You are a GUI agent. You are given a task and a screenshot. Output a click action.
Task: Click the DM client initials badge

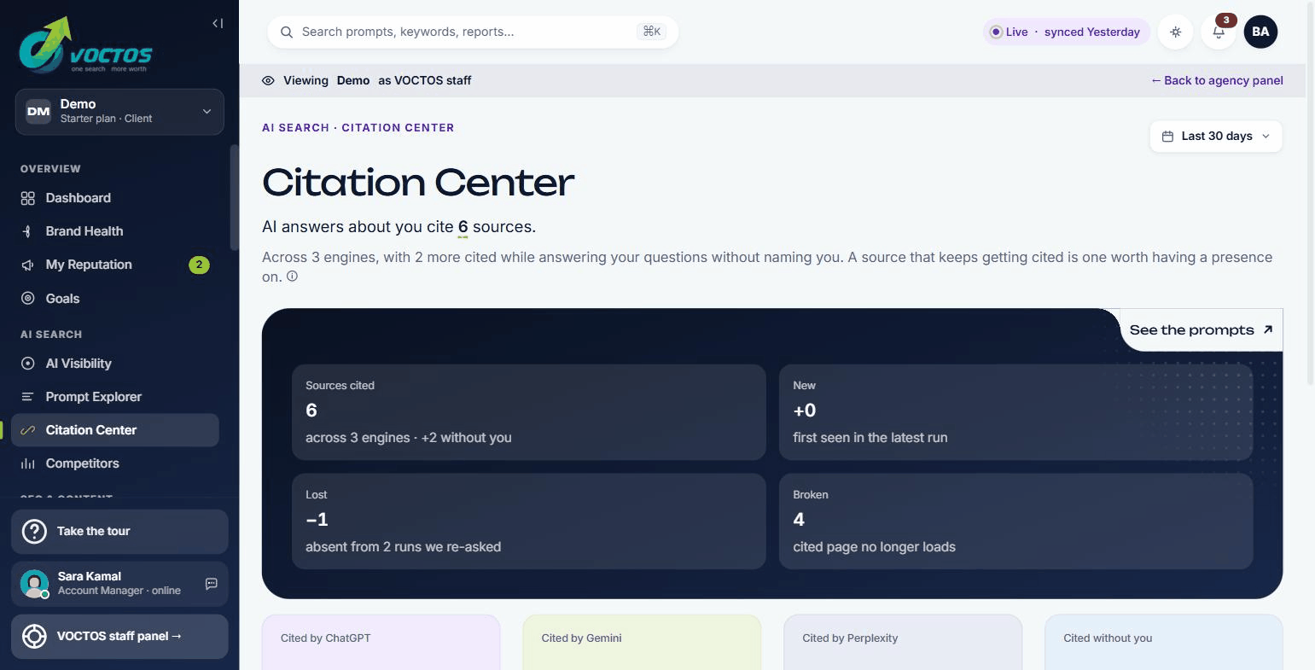click(x=38, y=112)
